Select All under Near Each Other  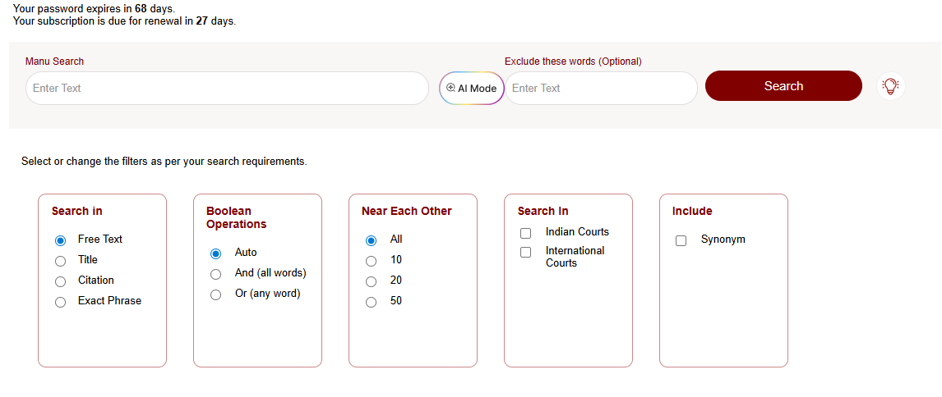[371, 240]
